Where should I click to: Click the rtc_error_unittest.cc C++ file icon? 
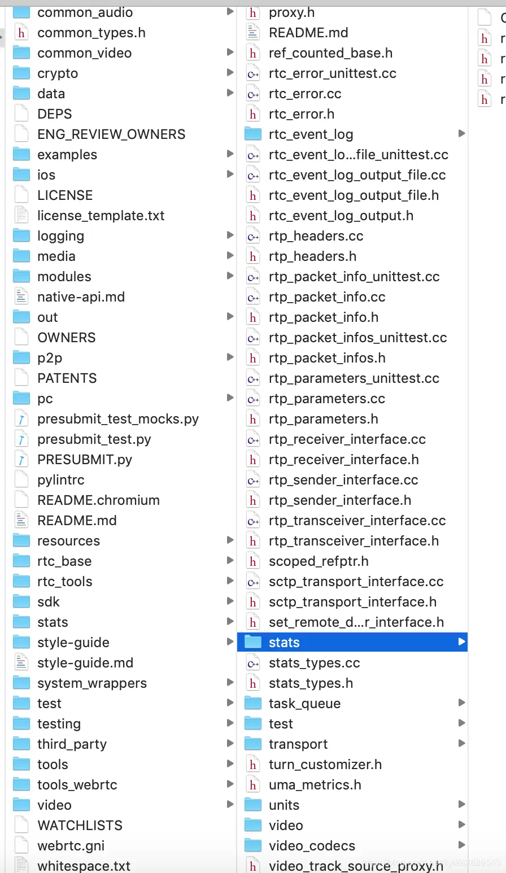pos(253,73)
